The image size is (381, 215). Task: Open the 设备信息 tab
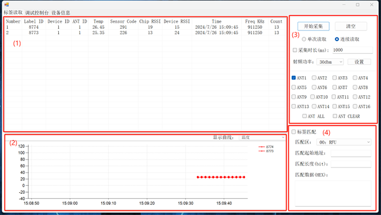(x=61, y=13)
